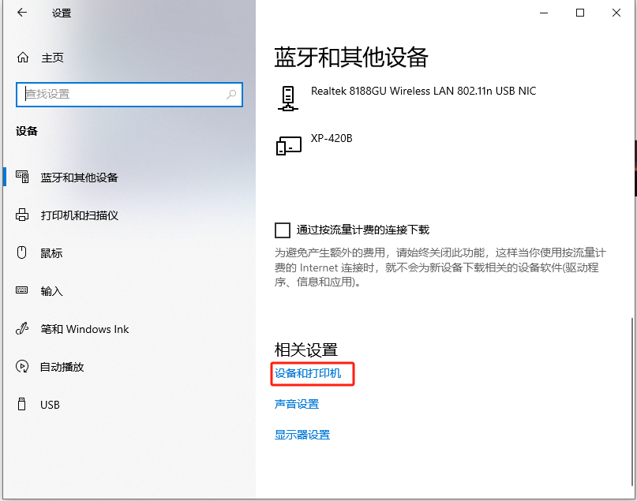
Task: Click the Realtek network adapter icon
Action: click(x=288, y=99)
